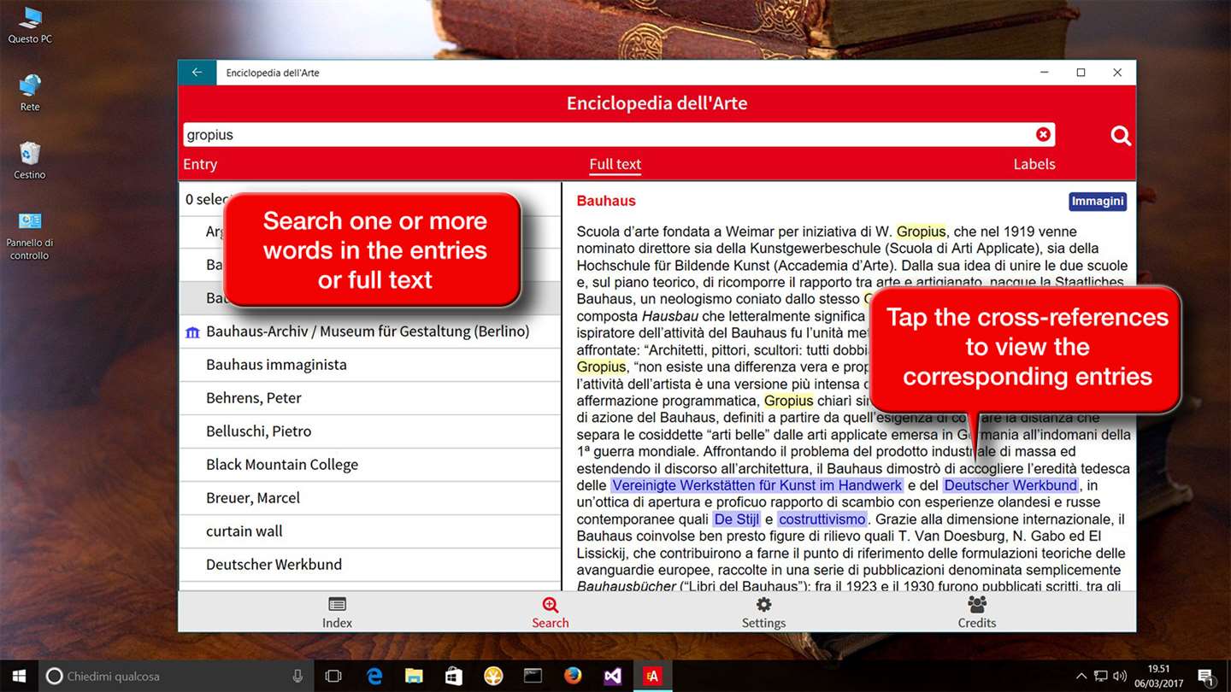Open the Credits page
The width and height of the screenshot is (1231, 692).
[x=976, y=613]
